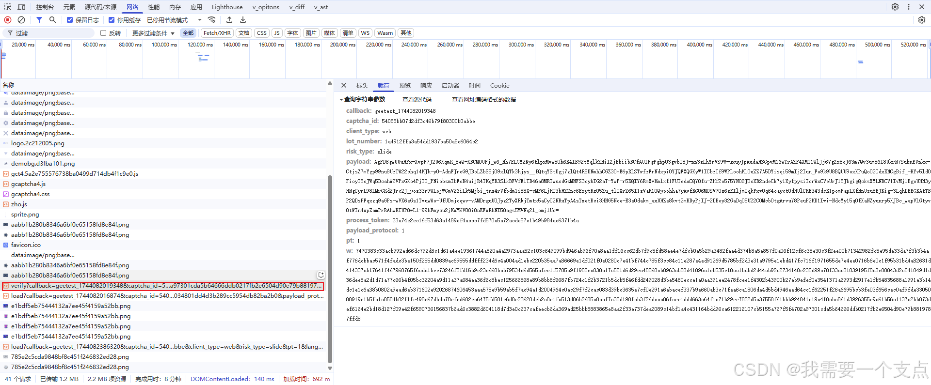Viewport: 931px width, 385px height.
Task: Export HAR file download icon
Action: [243, 20]
